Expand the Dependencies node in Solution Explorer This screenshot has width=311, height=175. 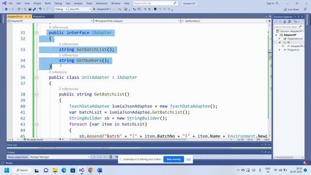pyautogui.click(x=279, y=39)
